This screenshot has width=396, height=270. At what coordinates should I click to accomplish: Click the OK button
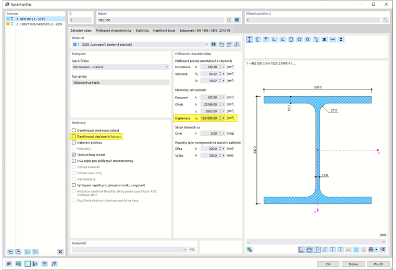[x=328, y=264]
